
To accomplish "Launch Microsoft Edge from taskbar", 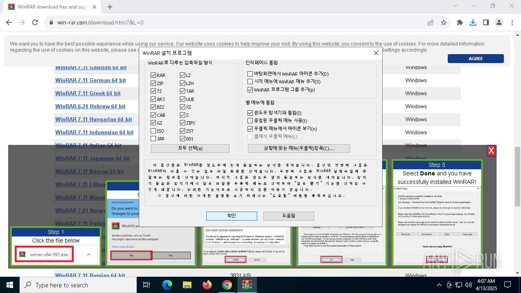I will pos(167,285).
